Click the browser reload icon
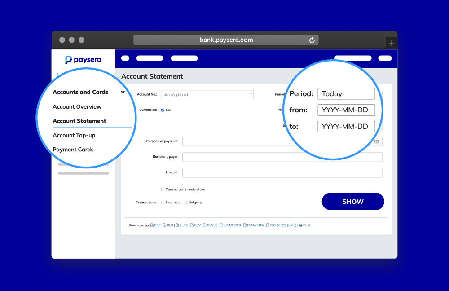Screen dimensions: 449x291 click(x=312, y=40)
